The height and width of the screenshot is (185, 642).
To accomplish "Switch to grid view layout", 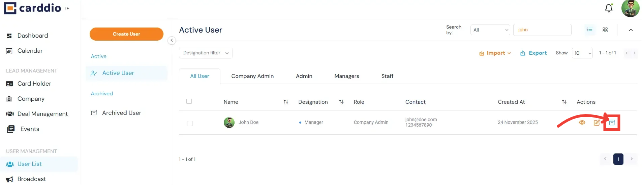I will (605, 30).
